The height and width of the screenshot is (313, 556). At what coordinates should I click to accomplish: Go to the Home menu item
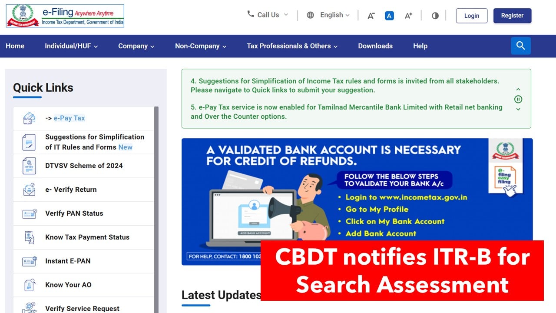[x=15, y=46]
